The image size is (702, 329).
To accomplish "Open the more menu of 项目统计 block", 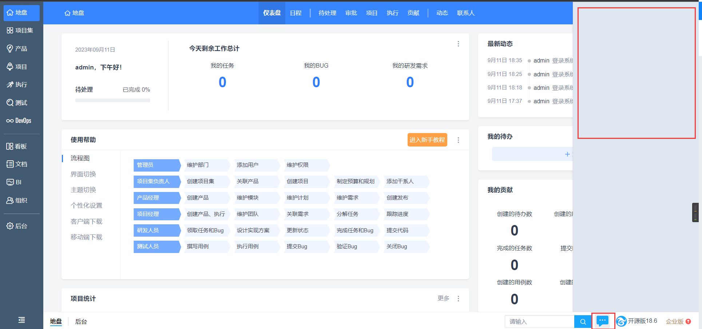I will click(458, 298).
